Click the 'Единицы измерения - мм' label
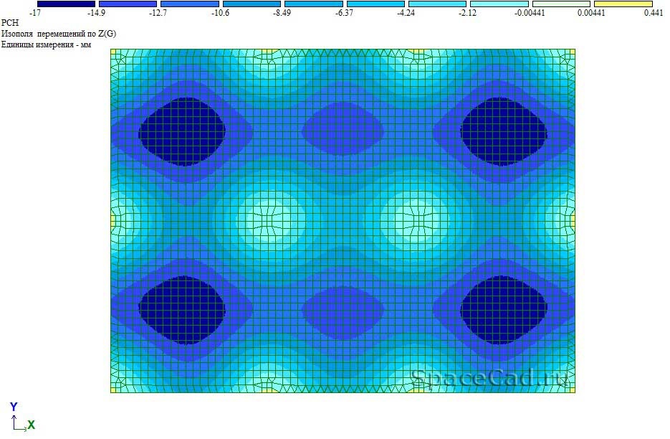Screen dimensions: 670x439 coord(46,44)
